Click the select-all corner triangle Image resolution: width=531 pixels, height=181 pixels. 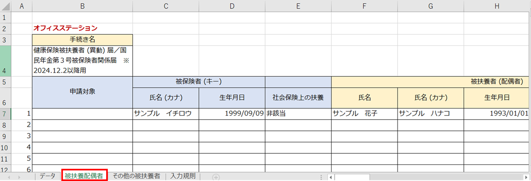(x=5, y=6)
